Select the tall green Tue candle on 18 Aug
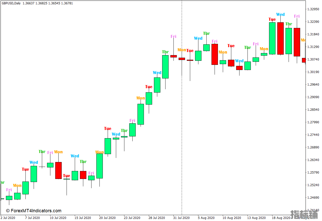This screenshot has width=322, height=221. [272, 38]
